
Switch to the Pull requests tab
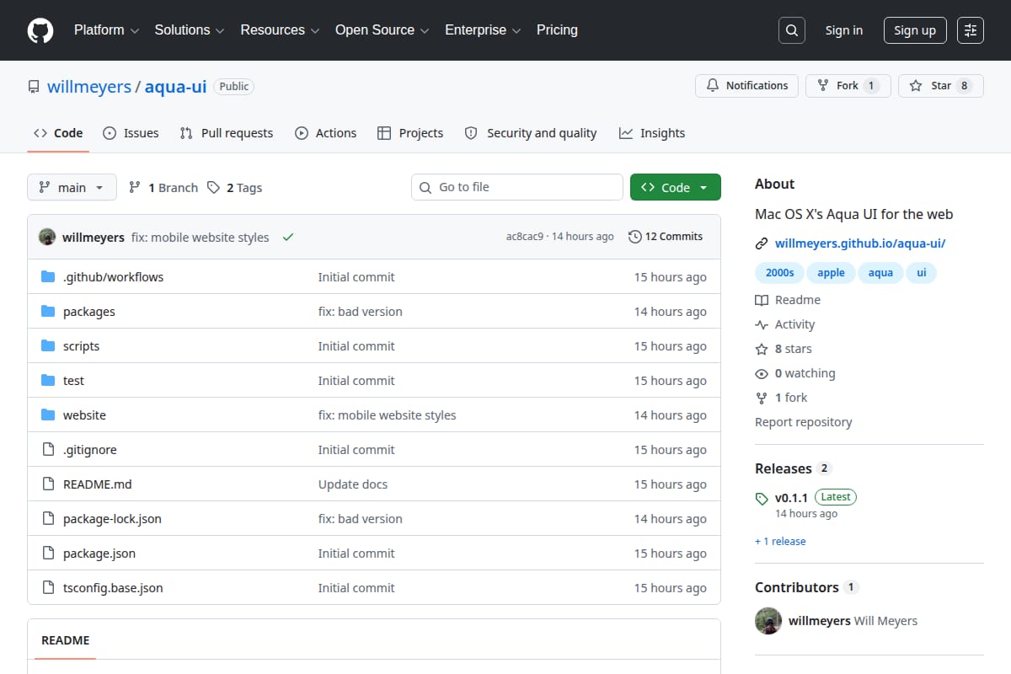tap(227, 133)
